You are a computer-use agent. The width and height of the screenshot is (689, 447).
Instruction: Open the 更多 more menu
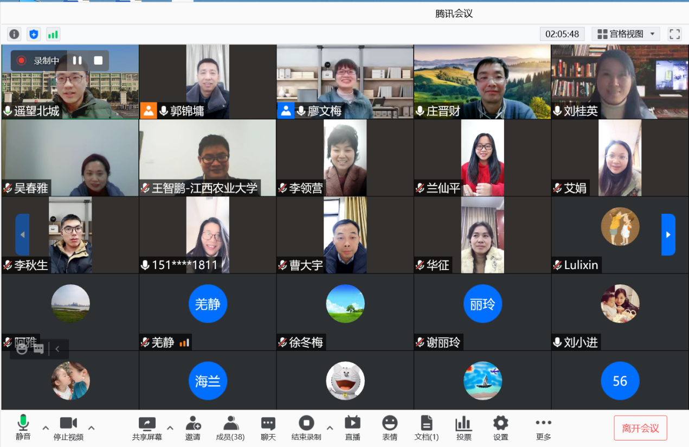pyautogui.click(x=543, y=428)
